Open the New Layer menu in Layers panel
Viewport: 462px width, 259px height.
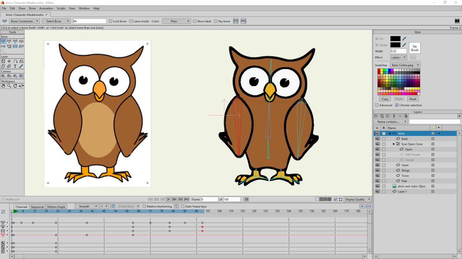[x=377, y=116]
